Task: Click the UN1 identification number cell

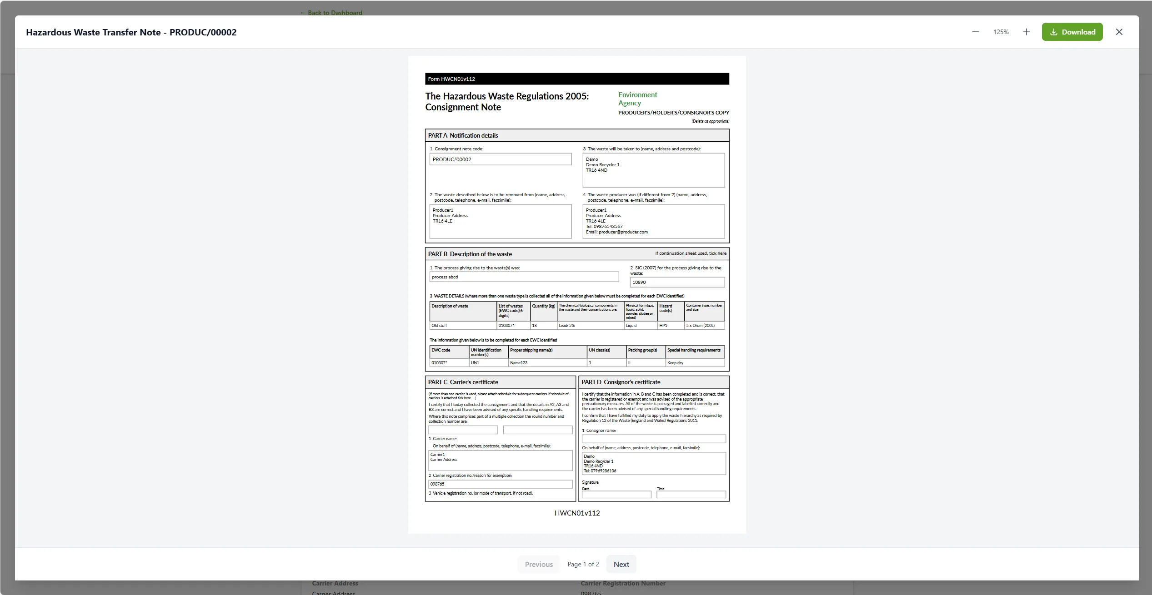Action: [x=488, y=363]
